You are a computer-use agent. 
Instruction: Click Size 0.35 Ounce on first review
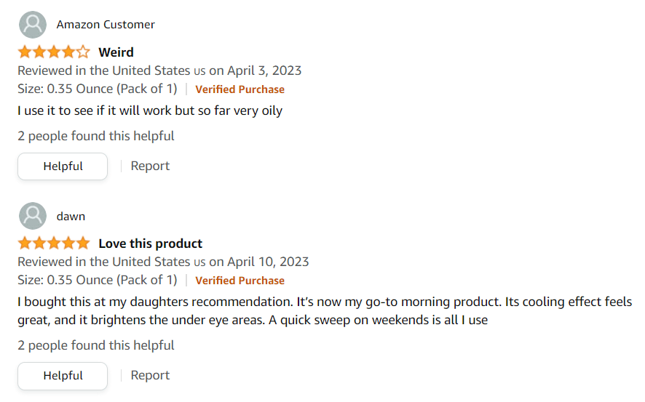pyautogui.click(x=97, y=89)
